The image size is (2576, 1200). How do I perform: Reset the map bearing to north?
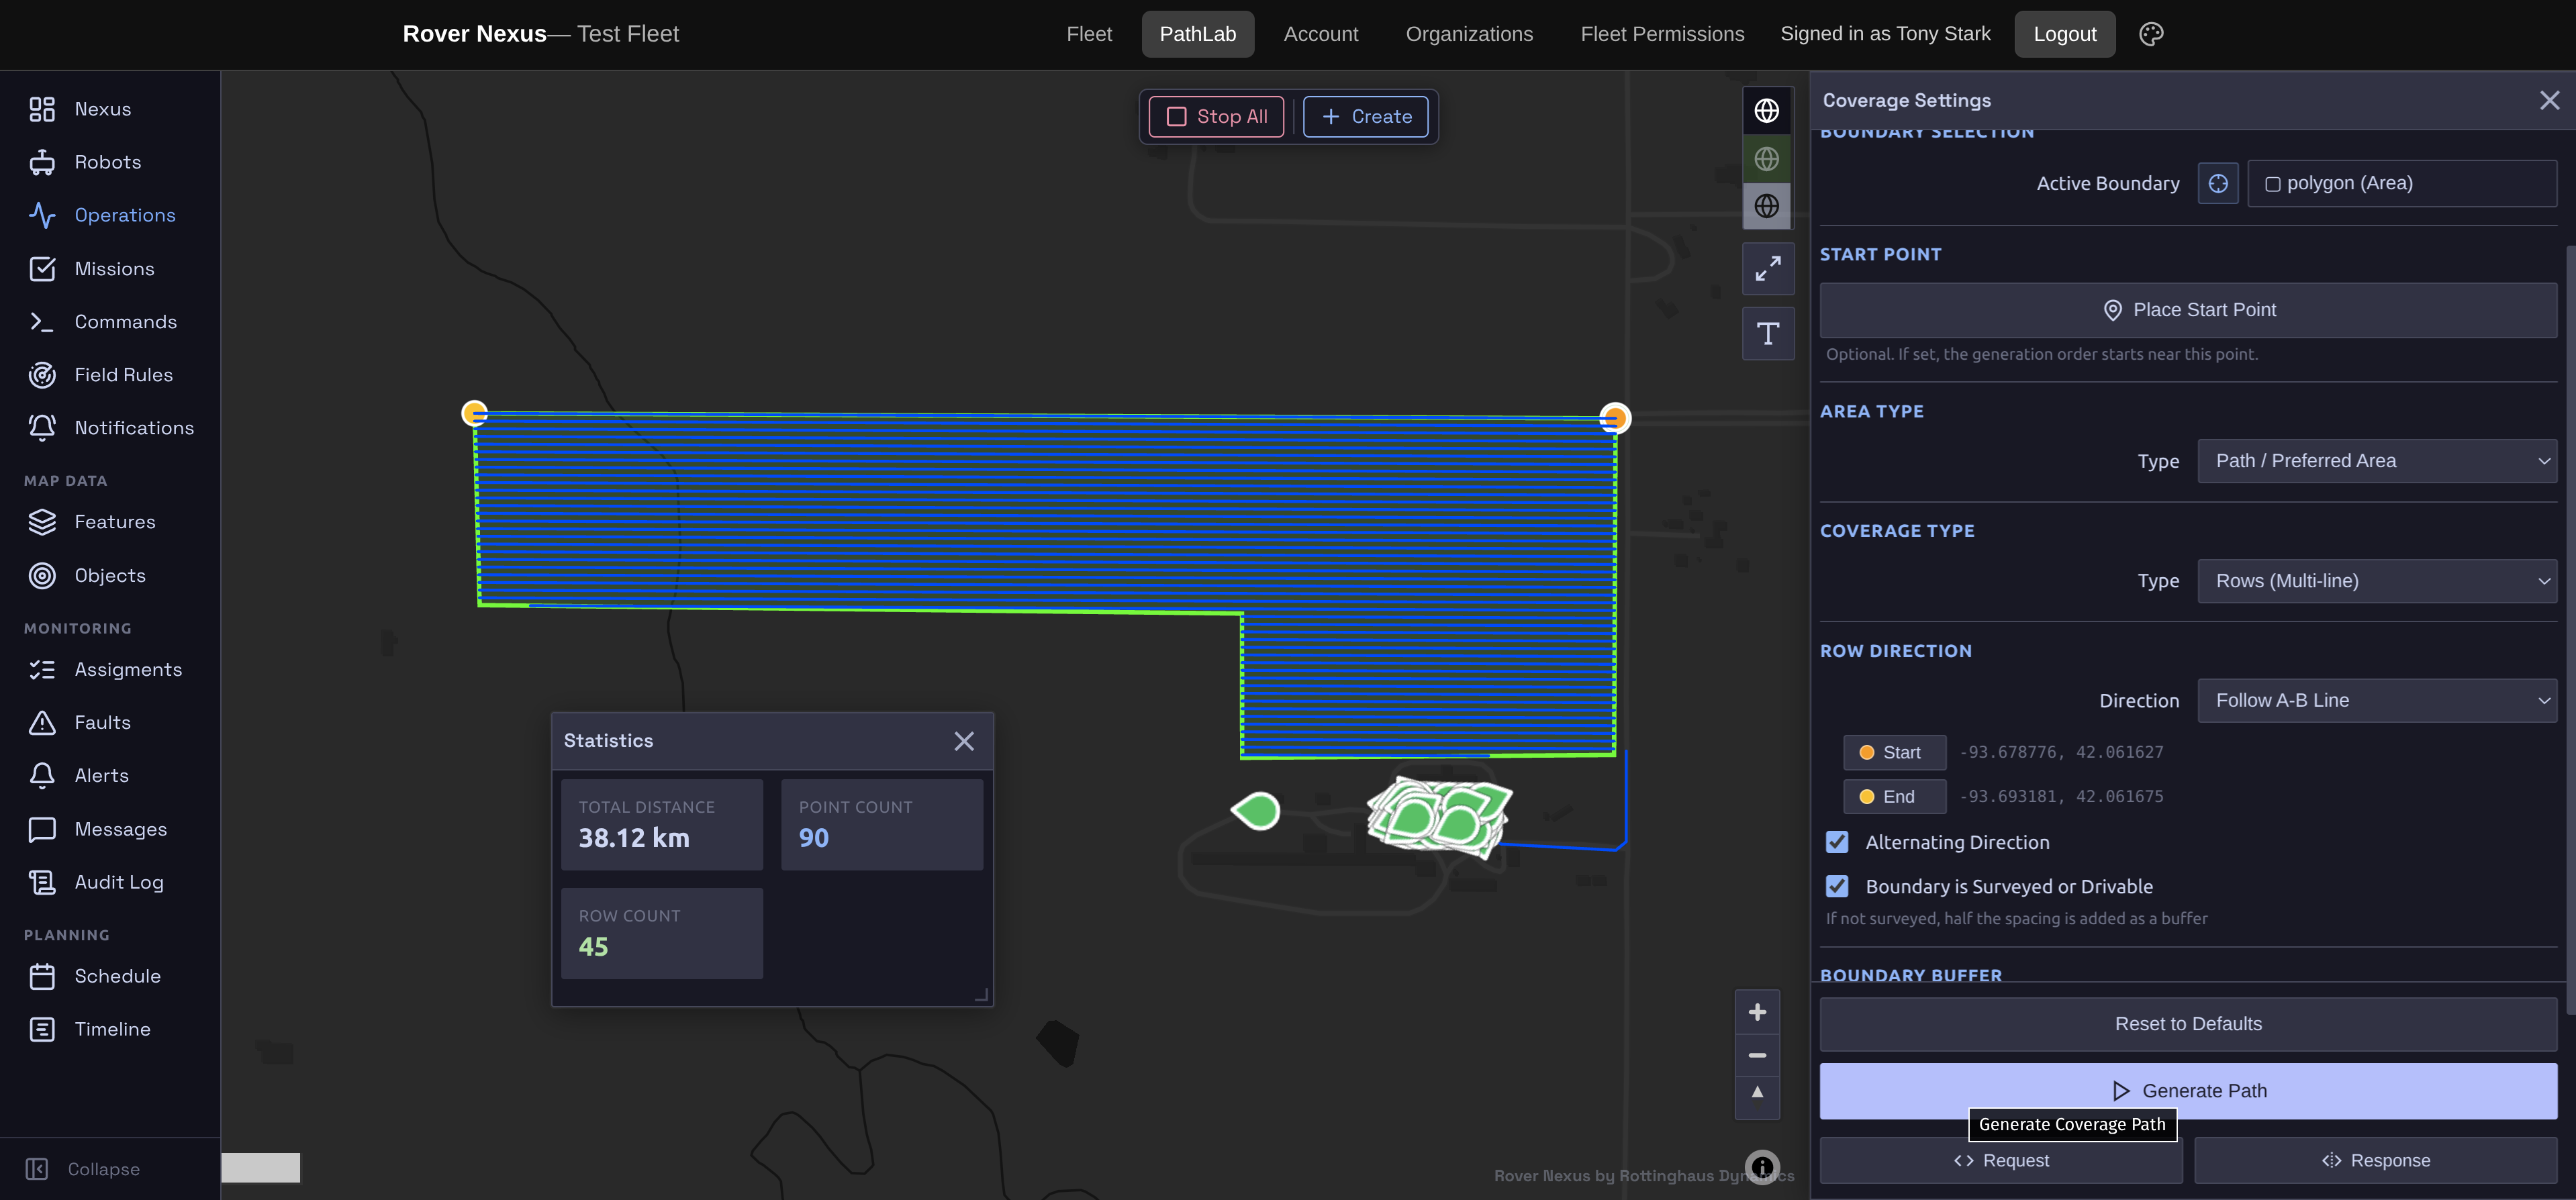pyautogui.click(x=1757, y=1093)
